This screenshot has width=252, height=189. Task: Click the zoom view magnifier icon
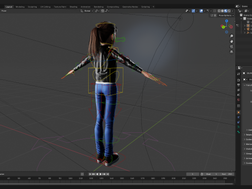pos(232,36)
